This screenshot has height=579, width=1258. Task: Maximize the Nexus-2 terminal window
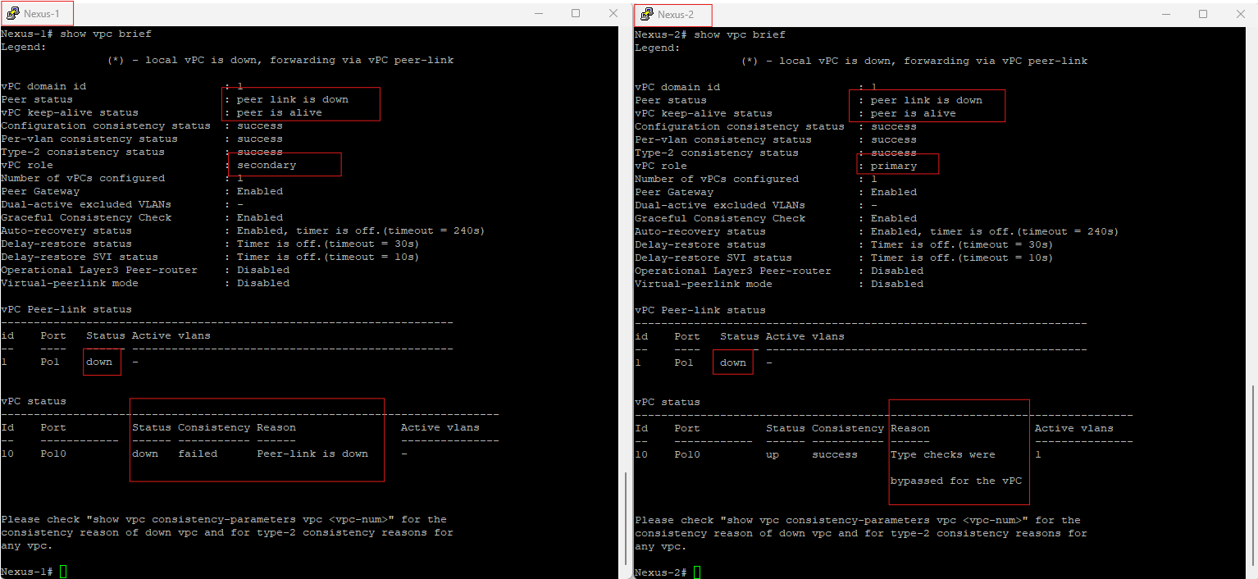pos(1203,14)
